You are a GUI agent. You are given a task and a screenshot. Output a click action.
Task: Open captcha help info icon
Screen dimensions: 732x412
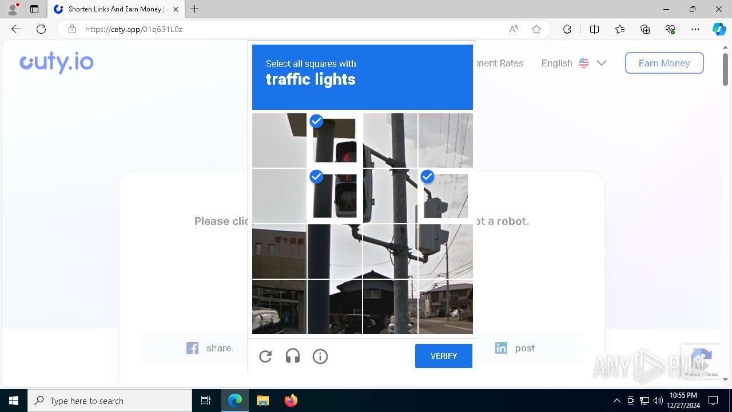[x=320, y=356]
